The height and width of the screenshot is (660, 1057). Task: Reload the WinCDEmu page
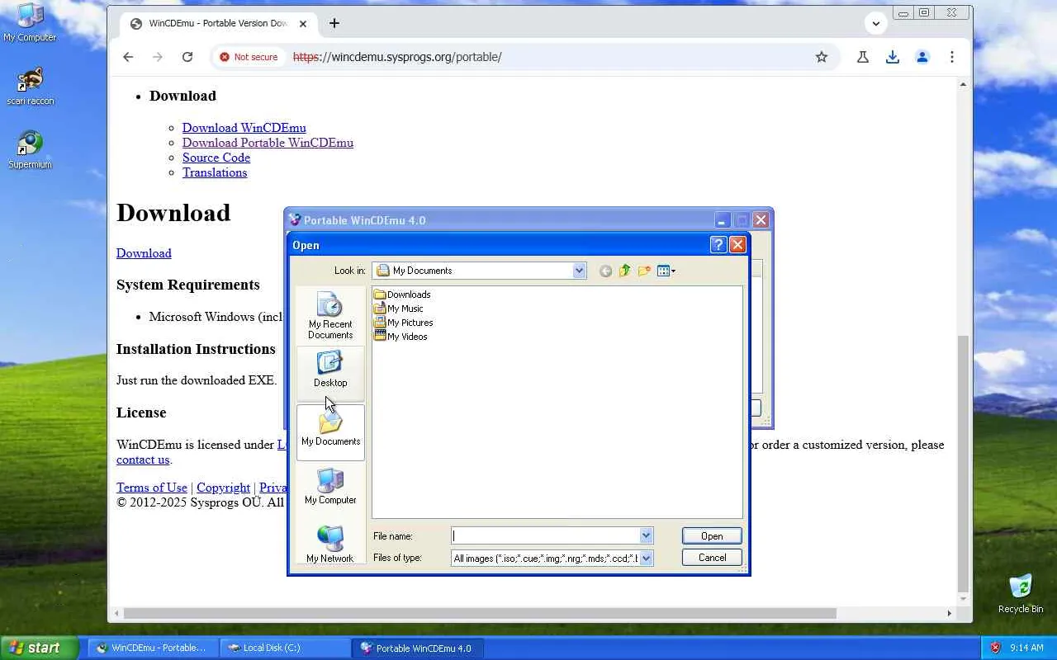point(187,57)
